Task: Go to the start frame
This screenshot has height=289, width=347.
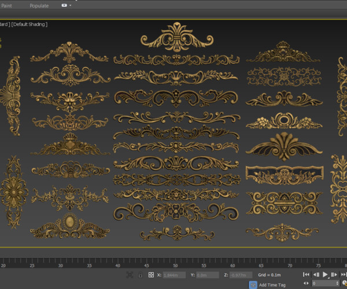Action: pyautogui.click(x=306, y=275)
